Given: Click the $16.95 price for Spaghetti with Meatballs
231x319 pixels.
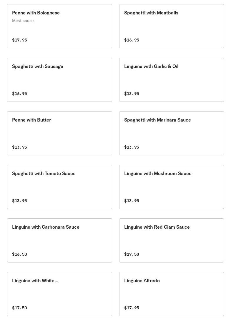Looking at the screenshot, I should coord(132,40).
